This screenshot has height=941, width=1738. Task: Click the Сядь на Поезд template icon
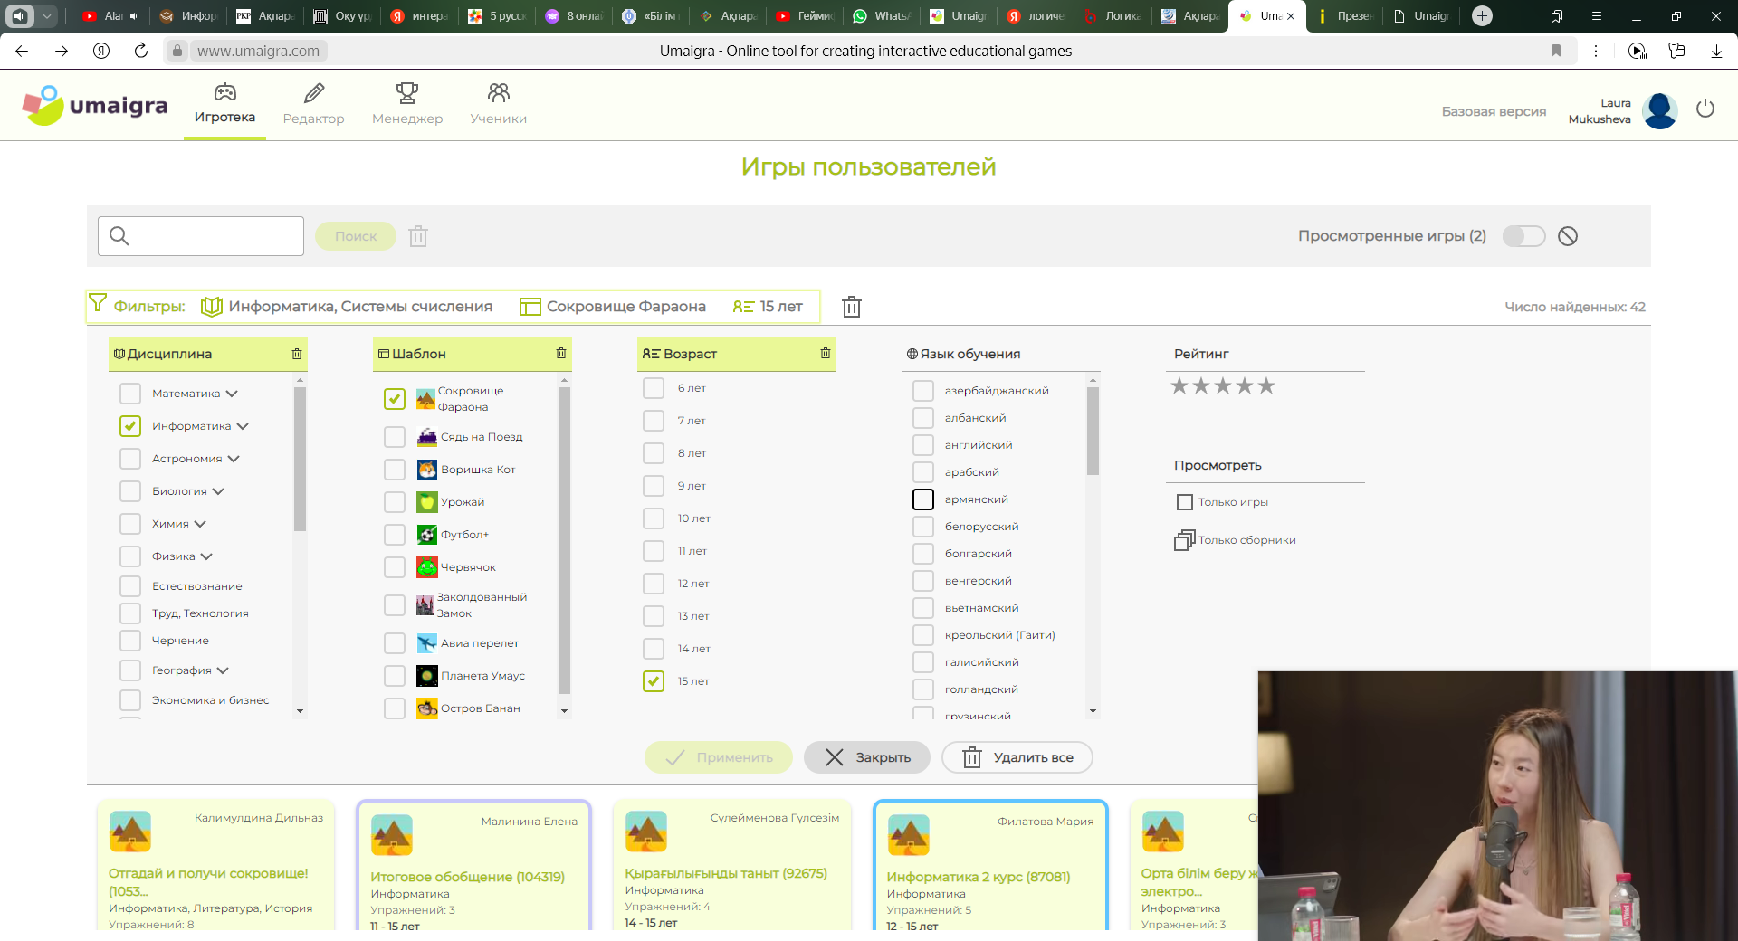click(x=427, y=437)
